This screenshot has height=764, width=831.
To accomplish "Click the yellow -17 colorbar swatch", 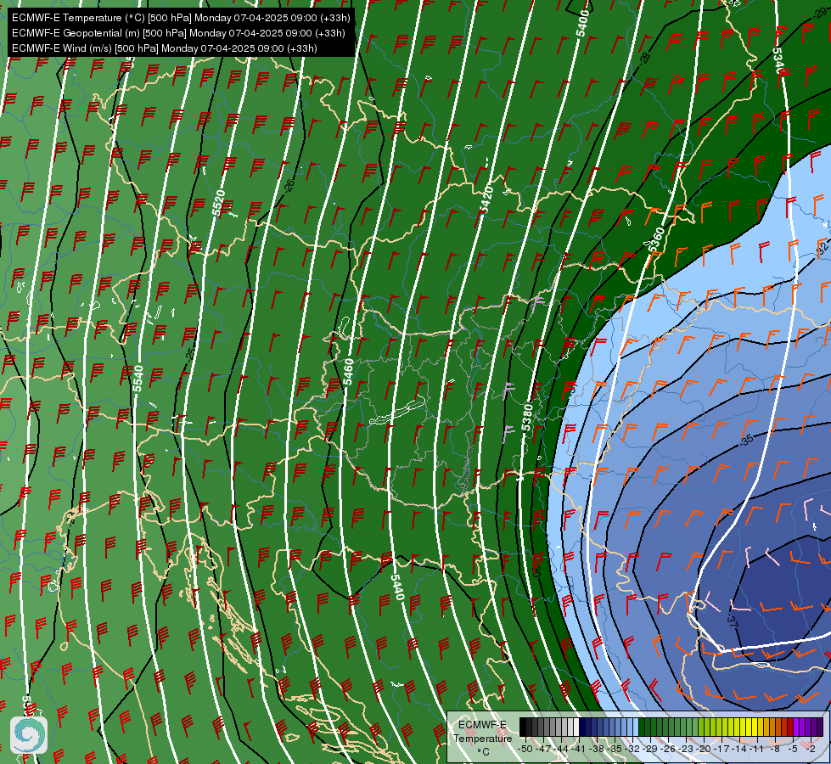I will (x=725, y=727).
